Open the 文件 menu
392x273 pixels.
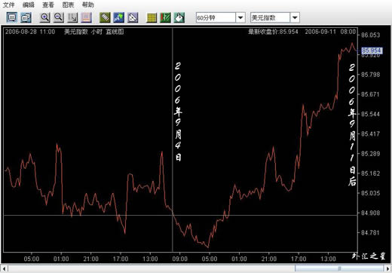click(8, 5)
